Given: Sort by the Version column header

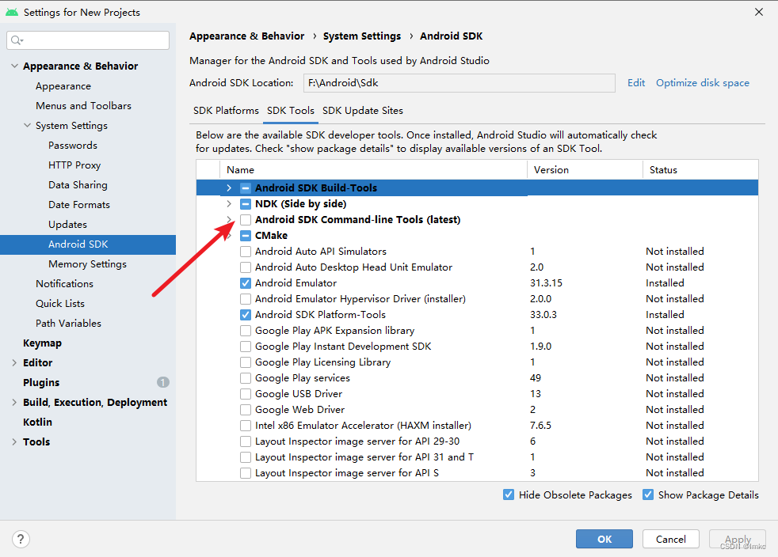Looking at the screenshot, I should point(585,169).
